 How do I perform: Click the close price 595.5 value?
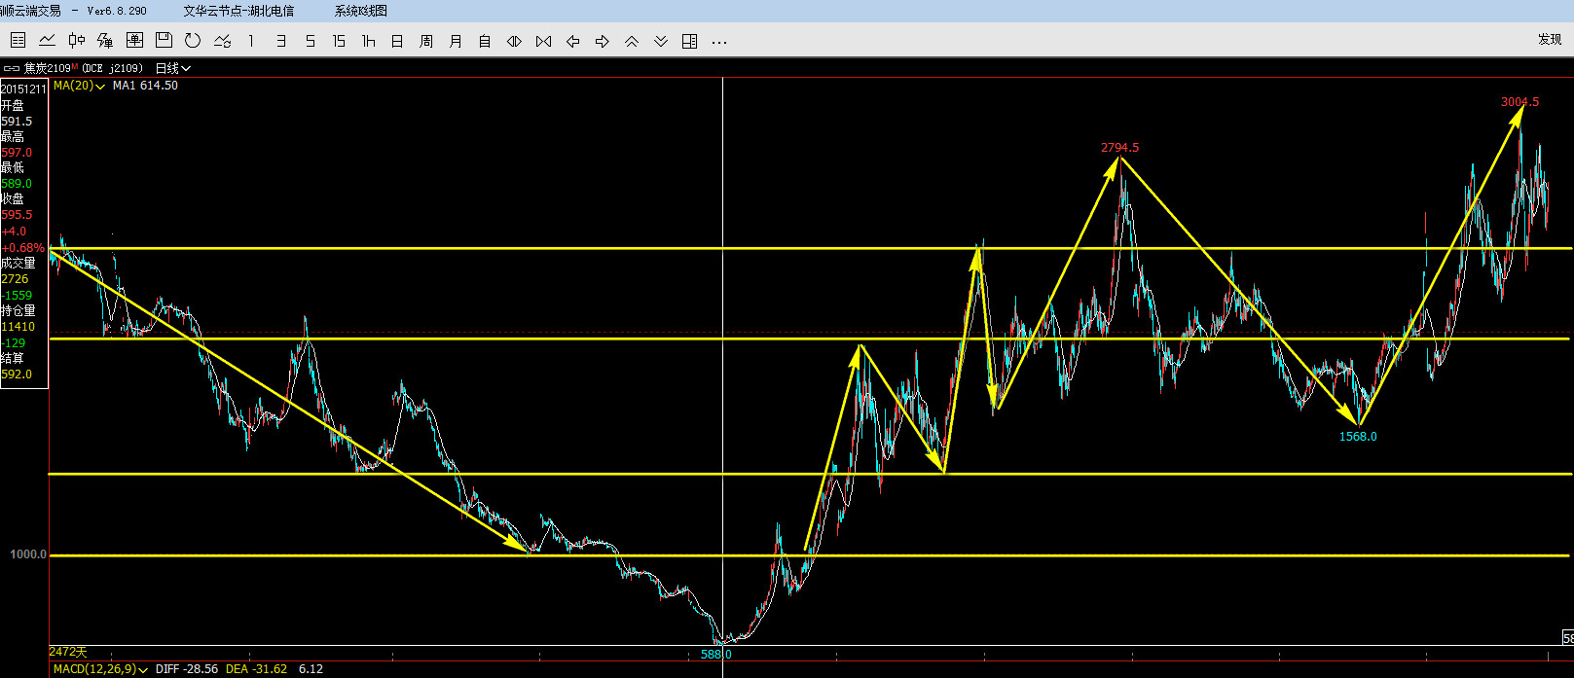point(17,215)
